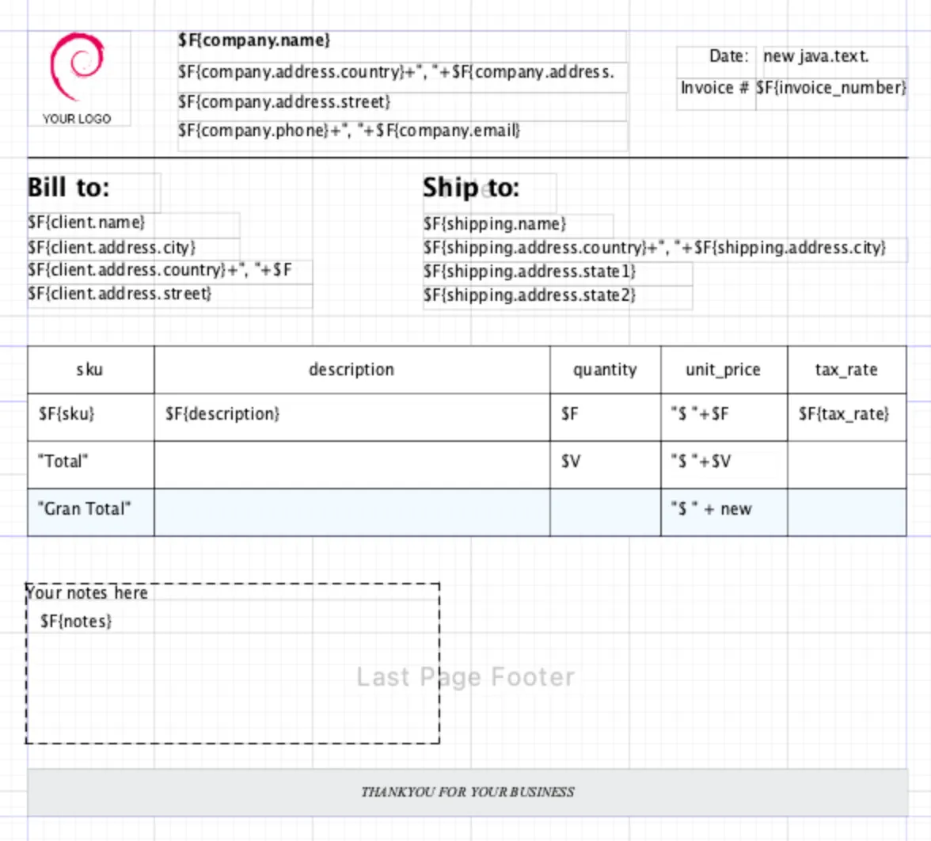Select the $F{company.name} text field
The image size is (931, 841).
(x=254, y=40)
